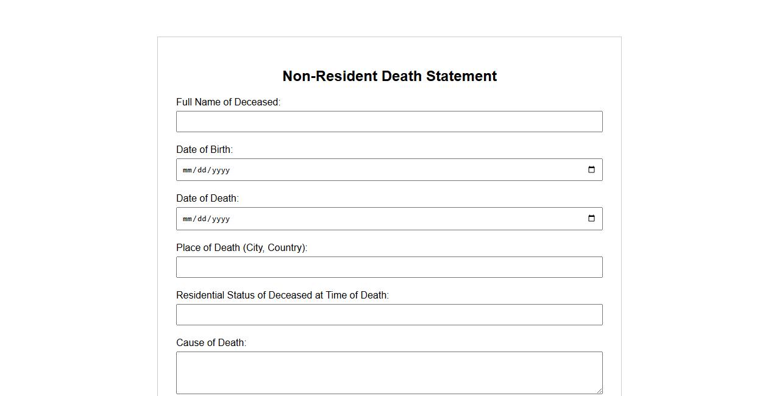Click the Residential Status of Deceased label
779x396 pixels.
tap(282, 295)
